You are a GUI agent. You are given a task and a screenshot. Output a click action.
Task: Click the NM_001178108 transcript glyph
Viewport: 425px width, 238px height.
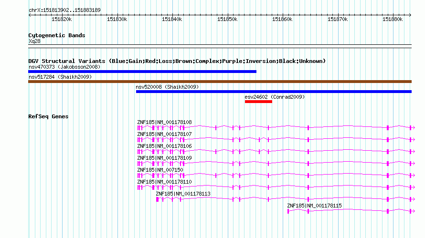click(x=276, y=127)
